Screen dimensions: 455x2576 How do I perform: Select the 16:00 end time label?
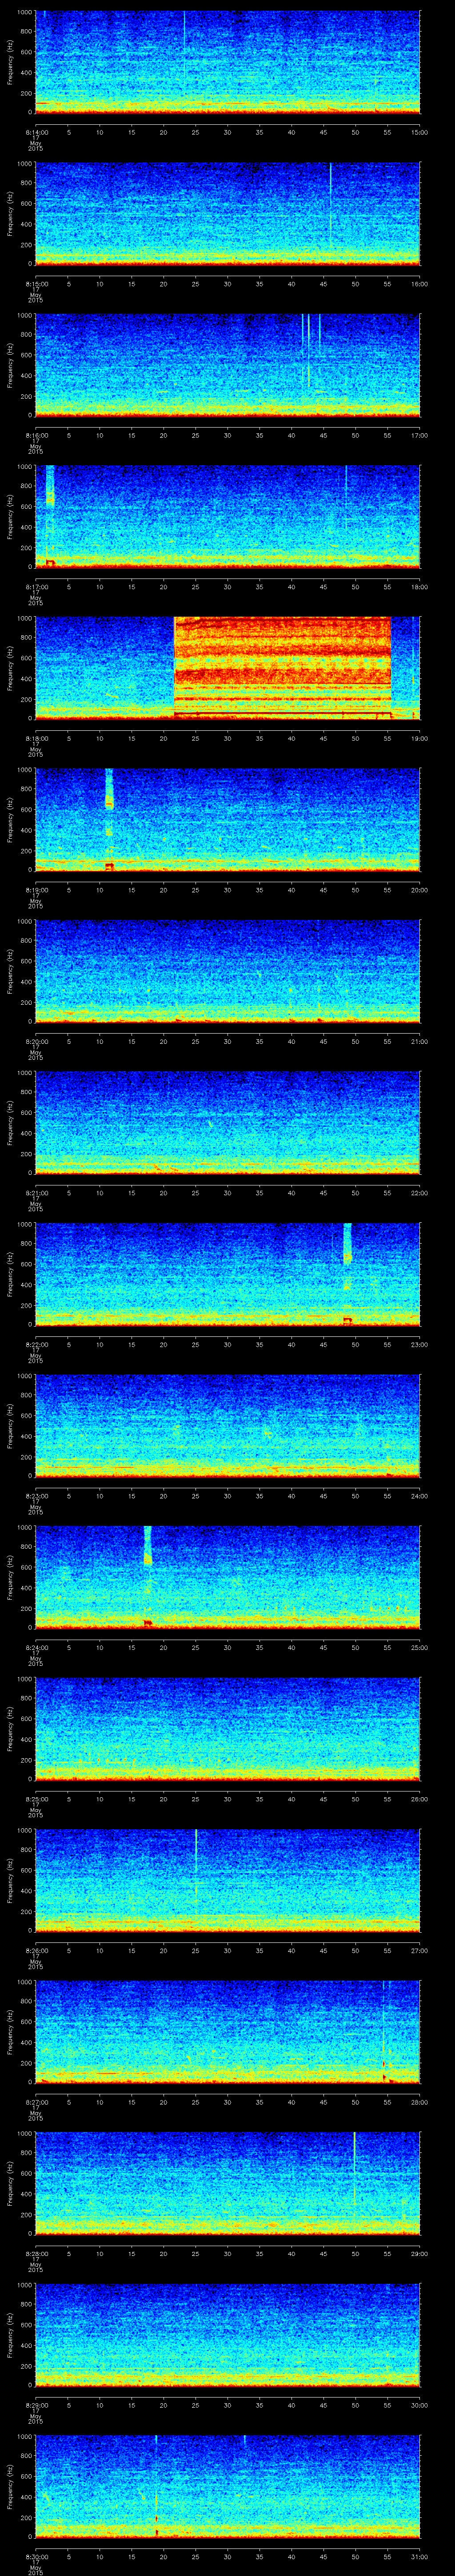(x=420, y=284)
